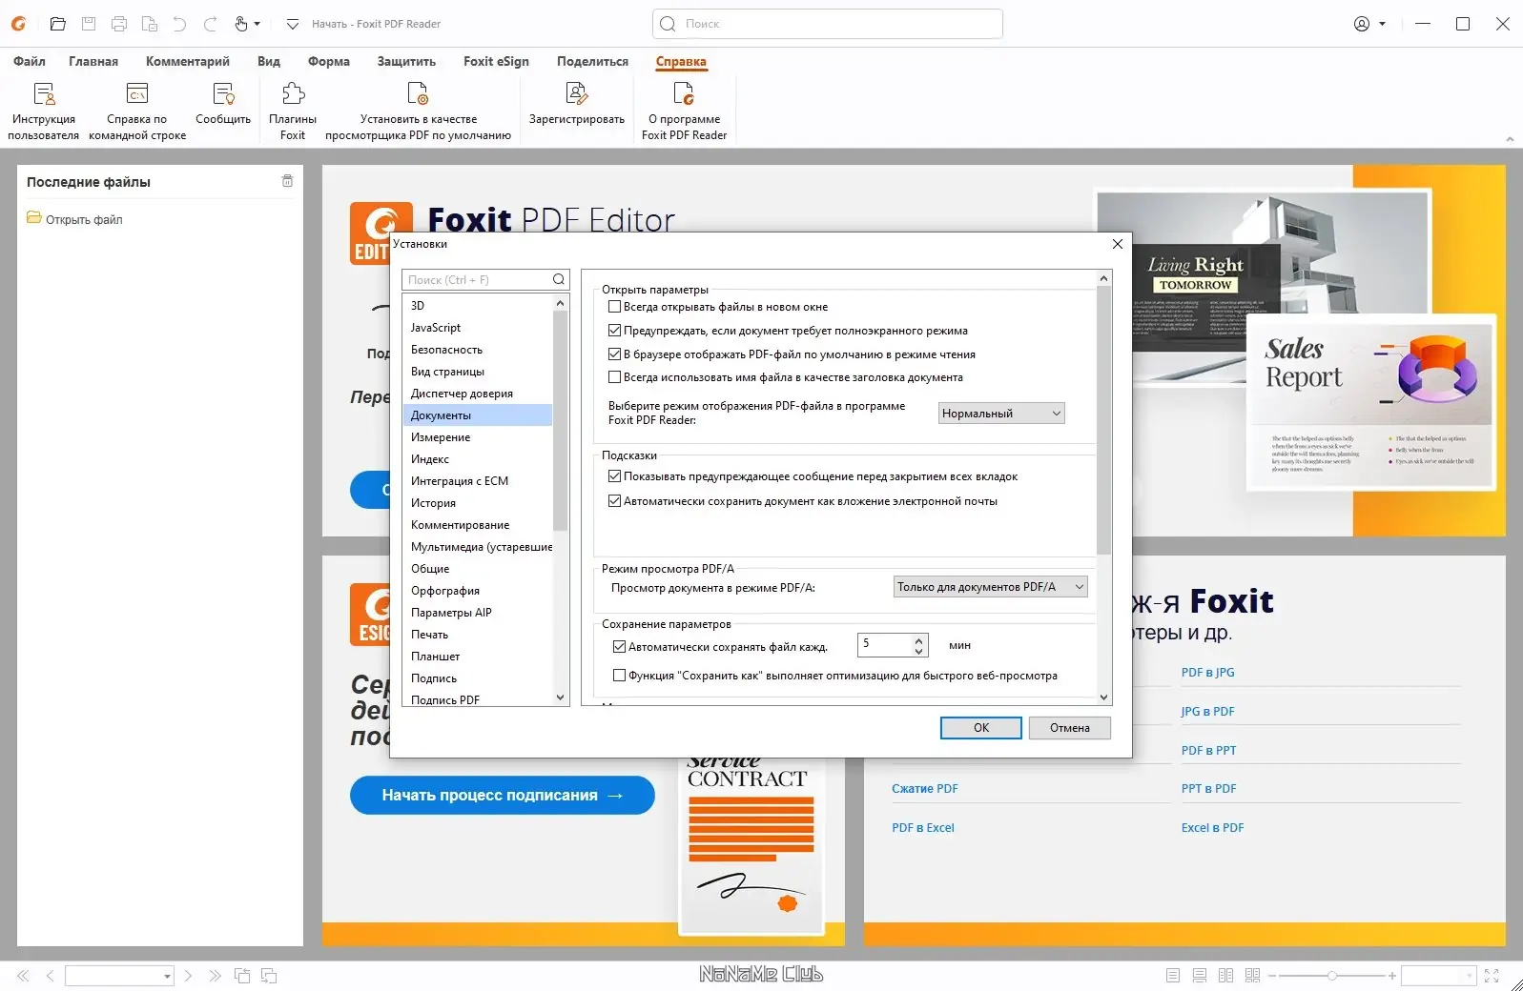Select the Hand tool icon
The height and width of the screenshot is (991, 1523).
[x=241, y=24]
